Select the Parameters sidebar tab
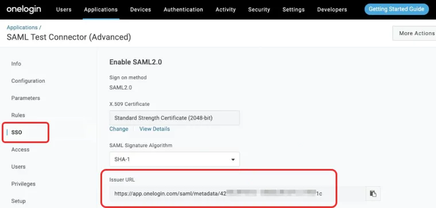Viewport: 436px width, 208px height. point(26,98)
